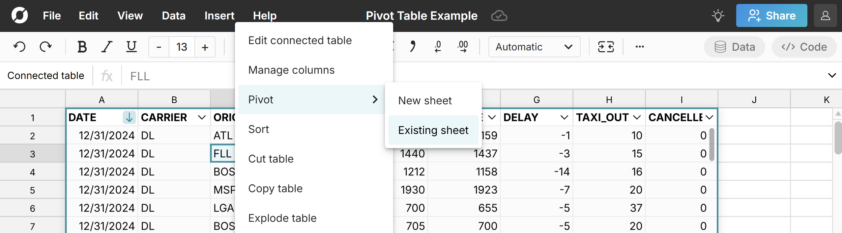Open the more options ellipsis menu

[x=640, y=47]
